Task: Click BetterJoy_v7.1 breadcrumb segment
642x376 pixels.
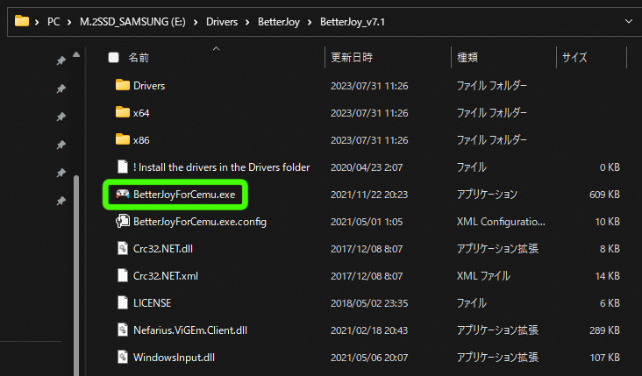Action: [x=353, y=22]
